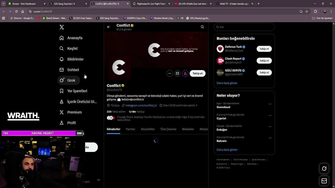Open Guendouzi trend
The height and width of the screenshot is (188, 335).
[x=223, y=107]
